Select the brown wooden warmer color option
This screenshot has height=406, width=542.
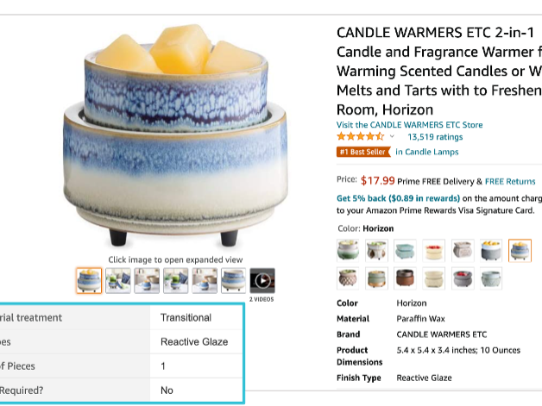[x=405, y=278]
